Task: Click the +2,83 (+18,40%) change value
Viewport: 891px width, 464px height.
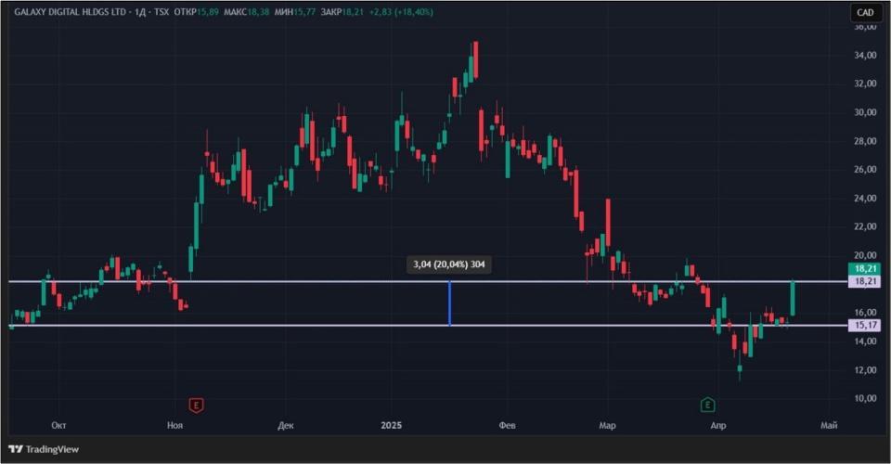Action: click(x=401, y=12)
